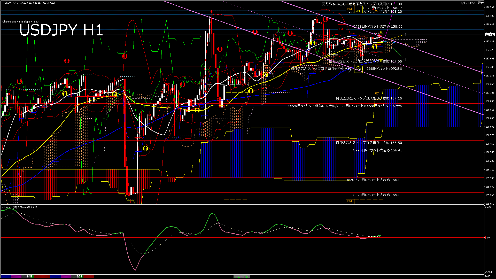The height and width of the screenshot is (279, 496).
Task: Click the 6/19 06:27 更新 timestamp
Action: 472,3
